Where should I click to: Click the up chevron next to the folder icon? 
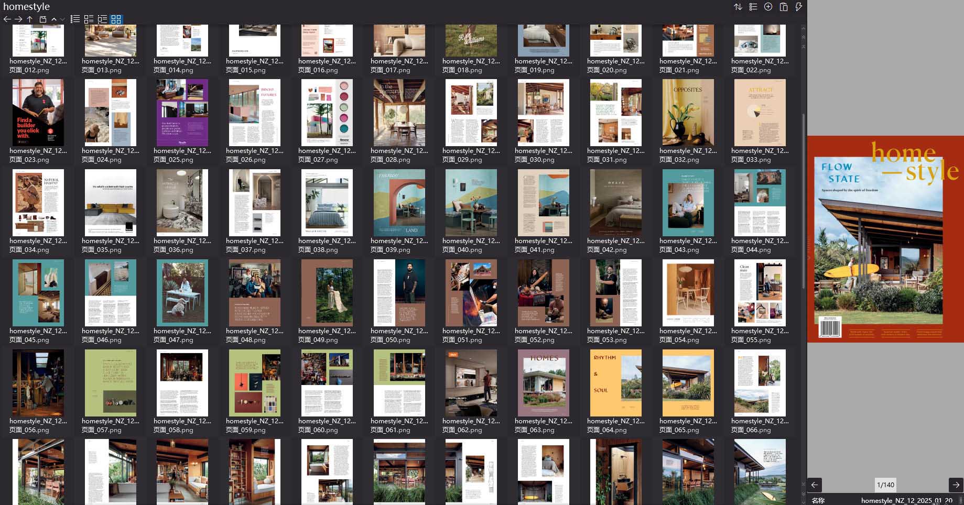(x=54, y=19)
